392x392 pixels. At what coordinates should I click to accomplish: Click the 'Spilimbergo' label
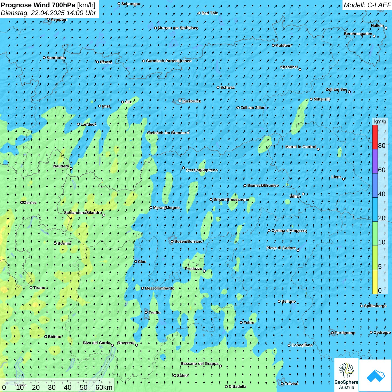(375, 306)
